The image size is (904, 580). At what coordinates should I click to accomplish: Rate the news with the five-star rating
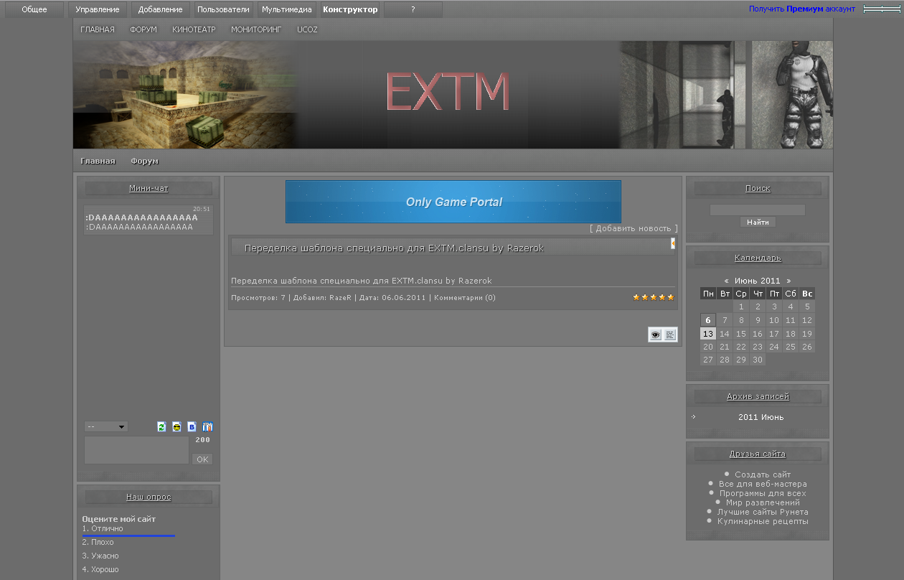click(x=654, y=297)
